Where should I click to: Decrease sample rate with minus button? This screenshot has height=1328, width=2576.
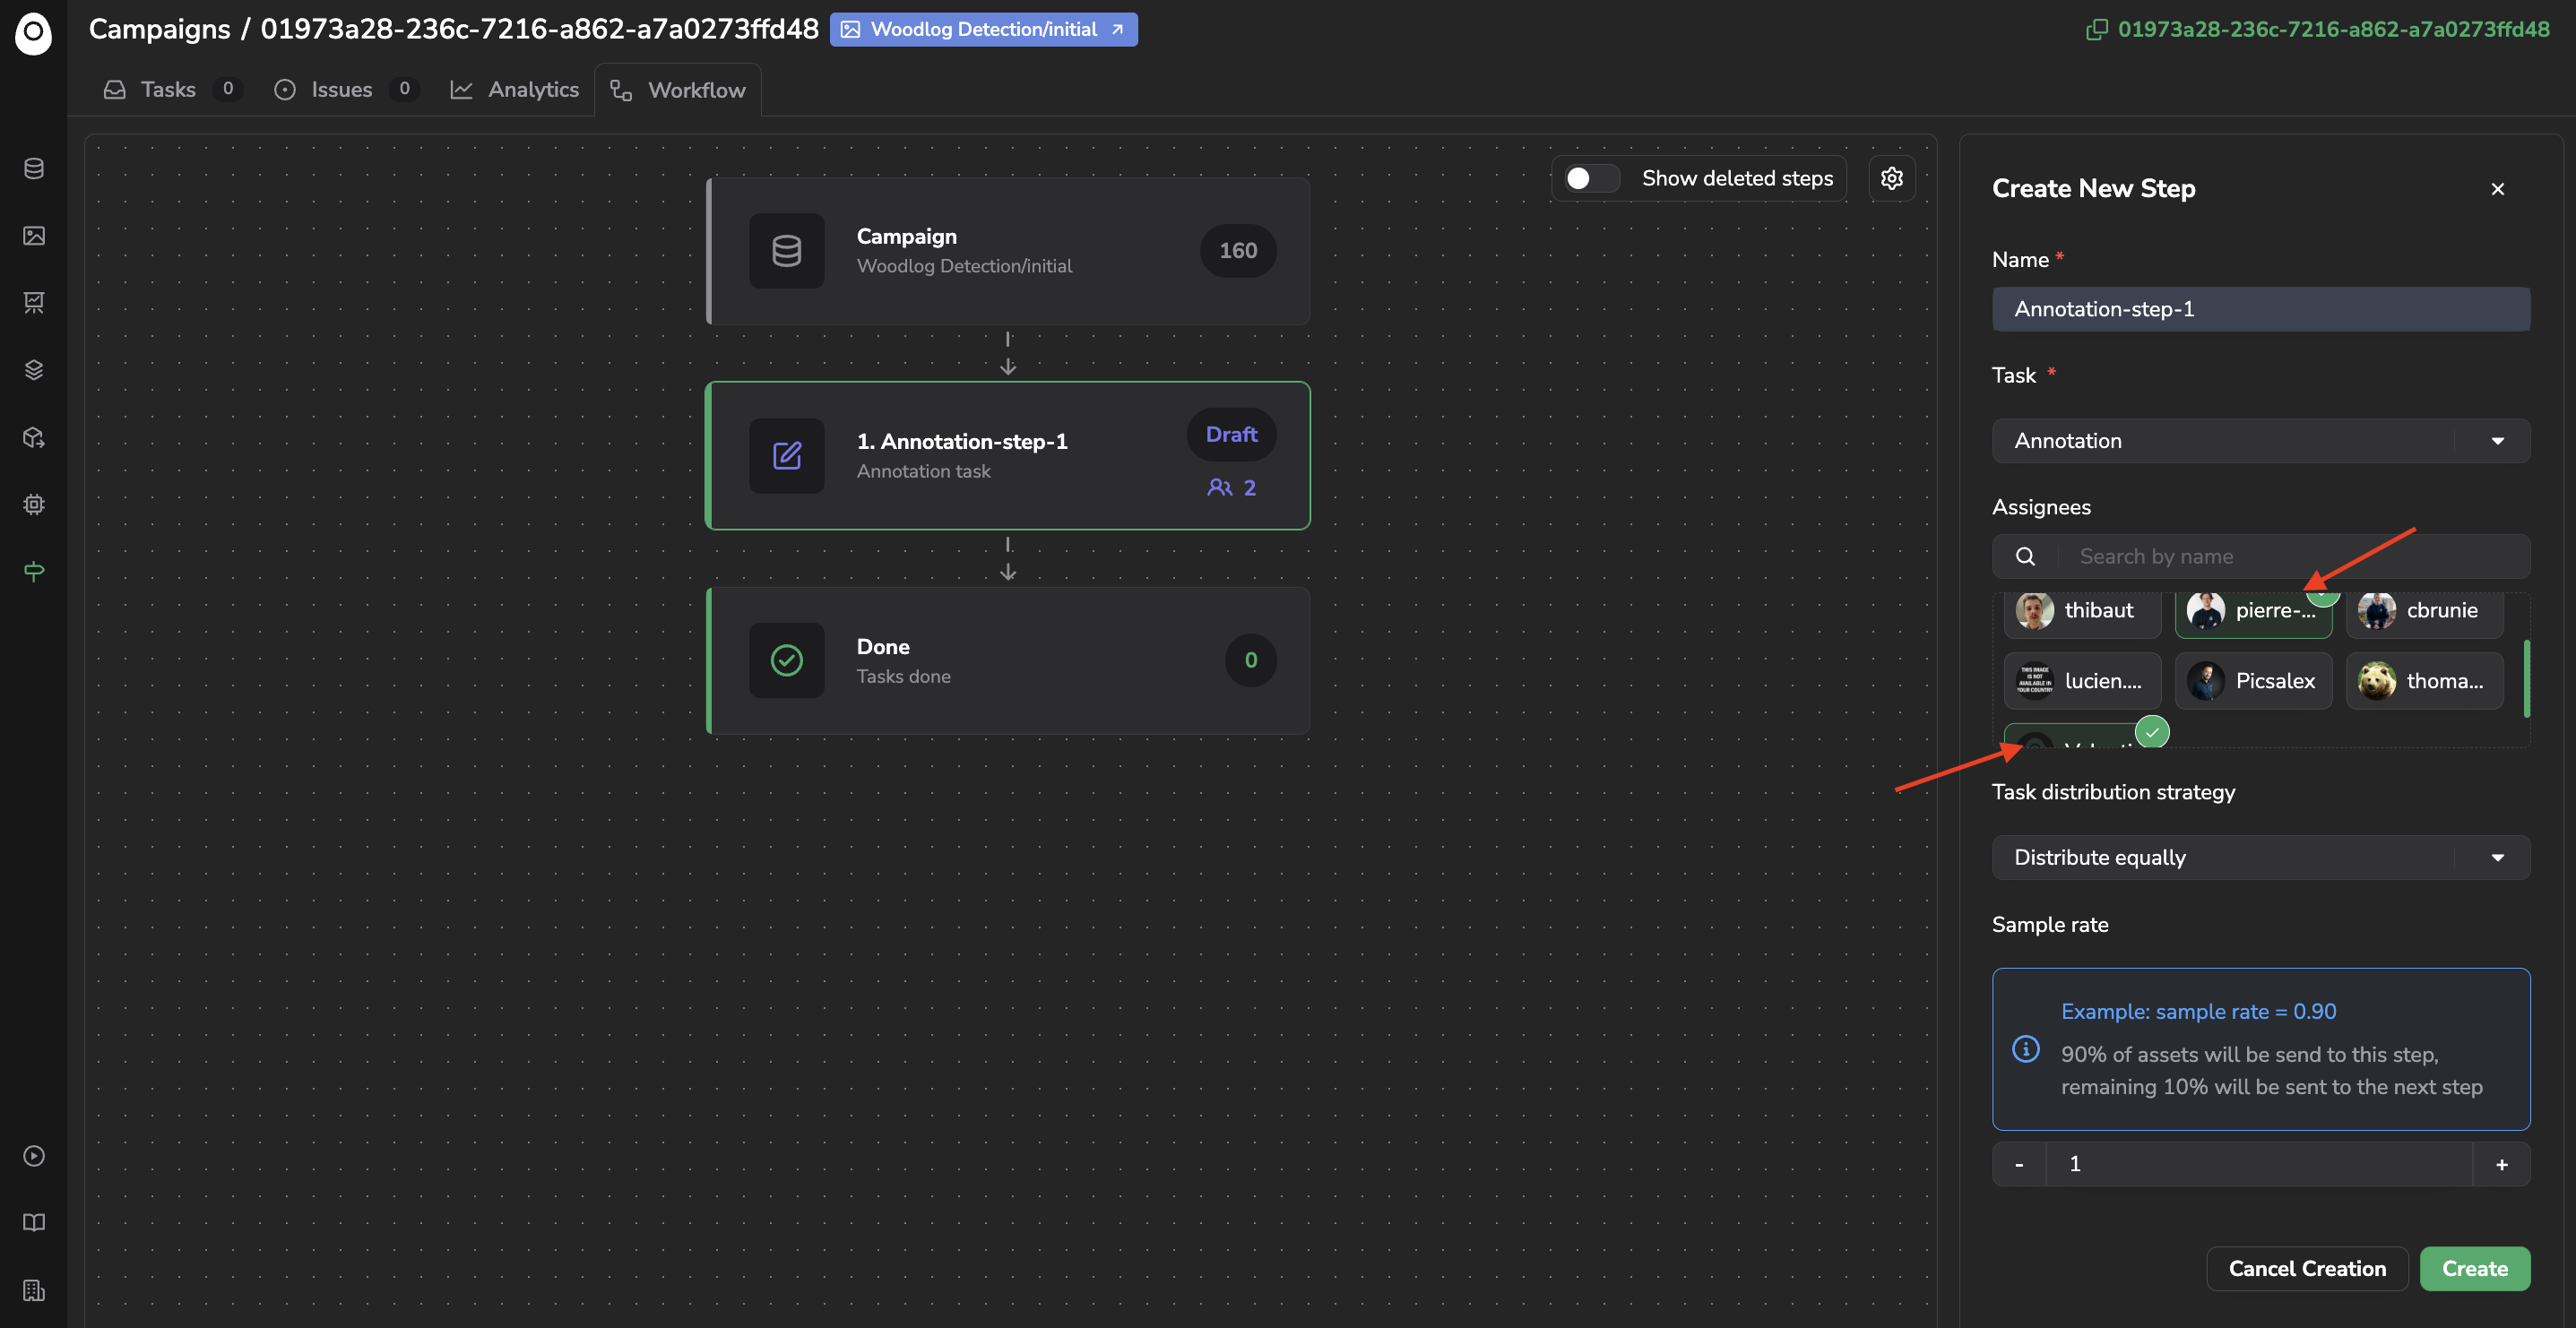(2019, 1164)
